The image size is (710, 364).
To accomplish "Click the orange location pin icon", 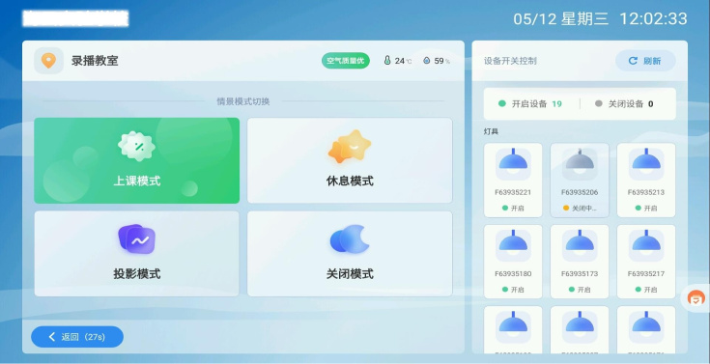I will pos(48,61).
